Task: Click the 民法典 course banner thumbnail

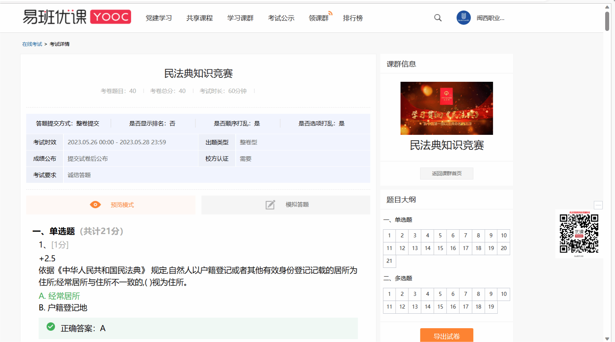Action: coord(446,108)
